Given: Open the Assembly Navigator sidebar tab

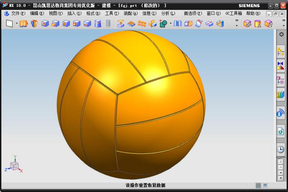Looking at the screenshot, I should pos(280,51).
